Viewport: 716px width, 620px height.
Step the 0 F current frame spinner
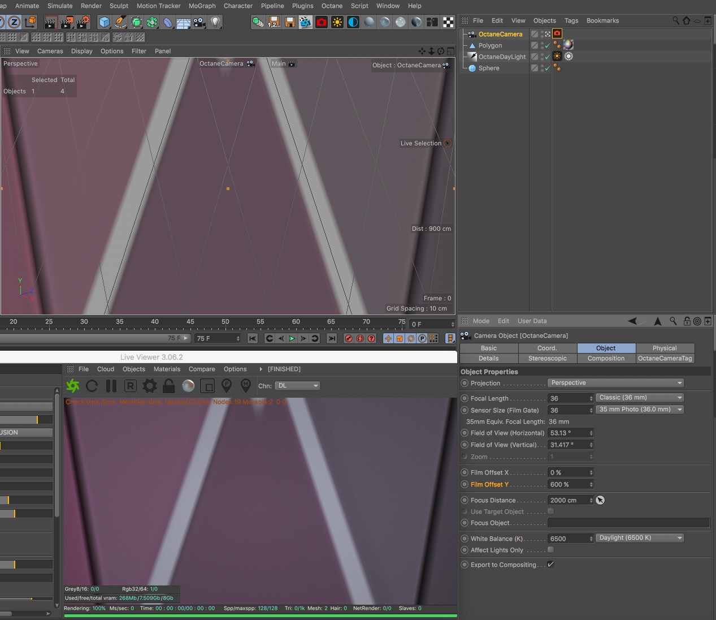click(x=453, y=324)
